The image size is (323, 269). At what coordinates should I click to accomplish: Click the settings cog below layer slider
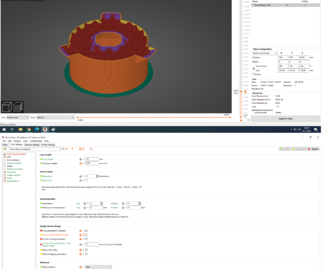(248, 120)
